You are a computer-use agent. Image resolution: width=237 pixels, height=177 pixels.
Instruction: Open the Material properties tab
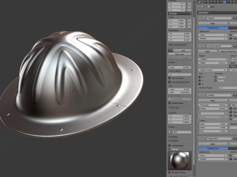pyautogui.click(x=231, y=2)
